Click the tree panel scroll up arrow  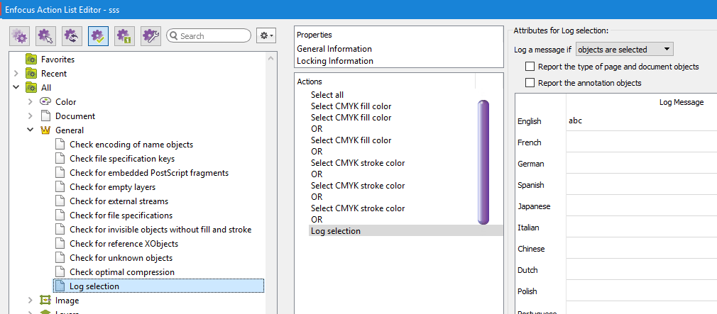pos(270,59)
